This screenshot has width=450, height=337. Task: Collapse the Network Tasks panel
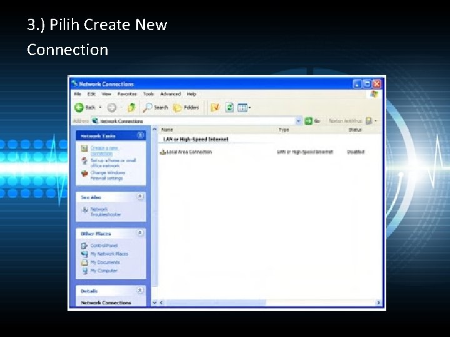point(141,135)
